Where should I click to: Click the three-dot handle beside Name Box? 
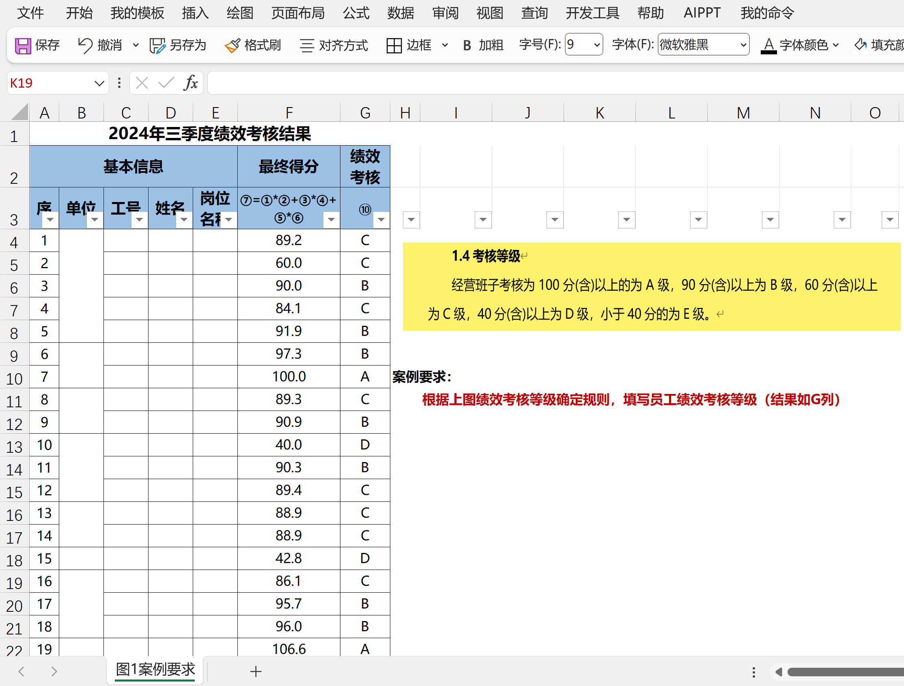pos(119,83)
